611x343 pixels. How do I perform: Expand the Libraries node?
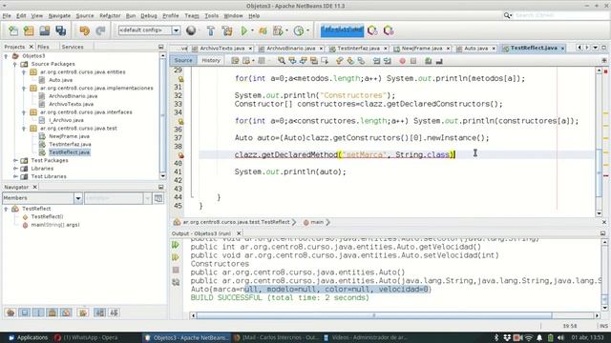coord(15,169)
